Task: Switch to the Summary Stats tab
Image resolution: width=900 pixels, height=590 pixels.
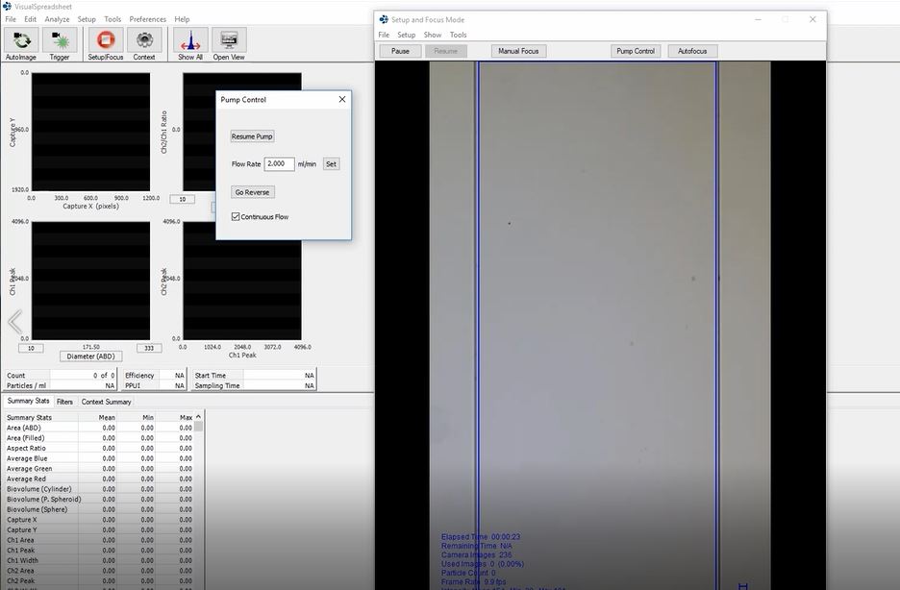Action: point(28,401)
